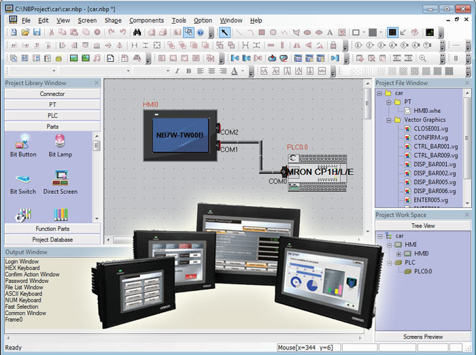
Task: Click the circled number 7 state icon
Action: [x=427, y=46]
